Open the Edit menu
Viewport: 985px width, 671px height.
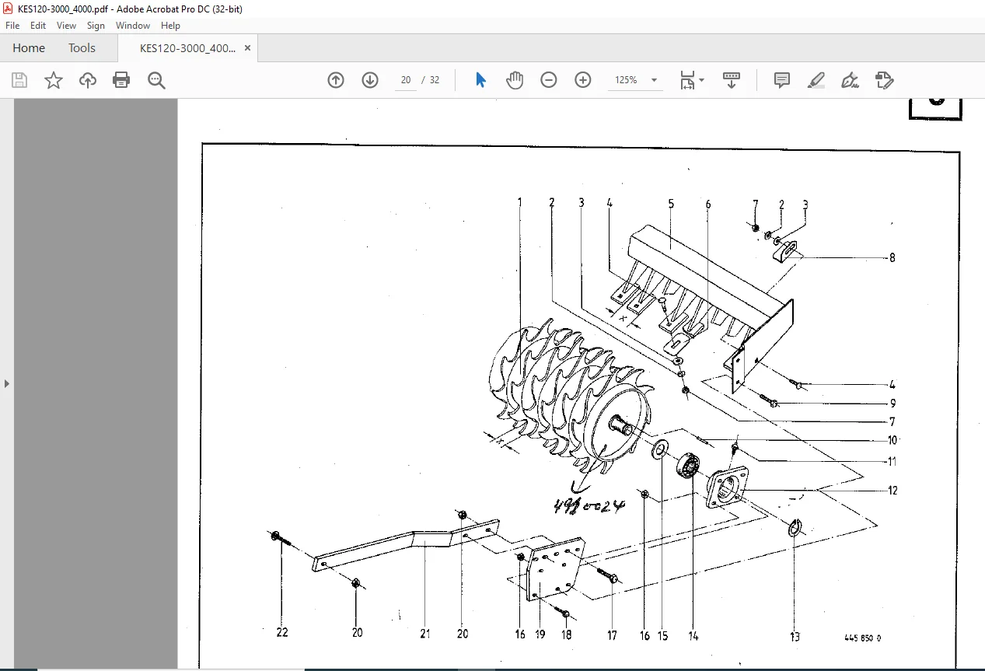(x=38, y=26)
